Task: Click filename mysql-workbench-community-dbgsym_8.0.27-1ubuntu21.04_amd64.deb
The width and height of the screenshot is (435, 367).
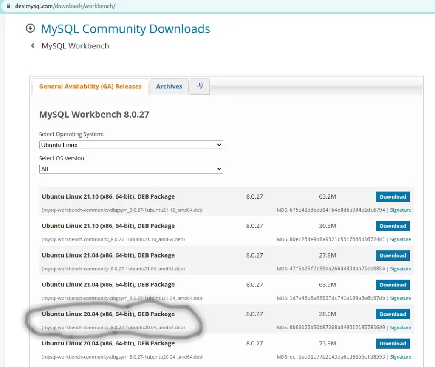Action: 123,298
